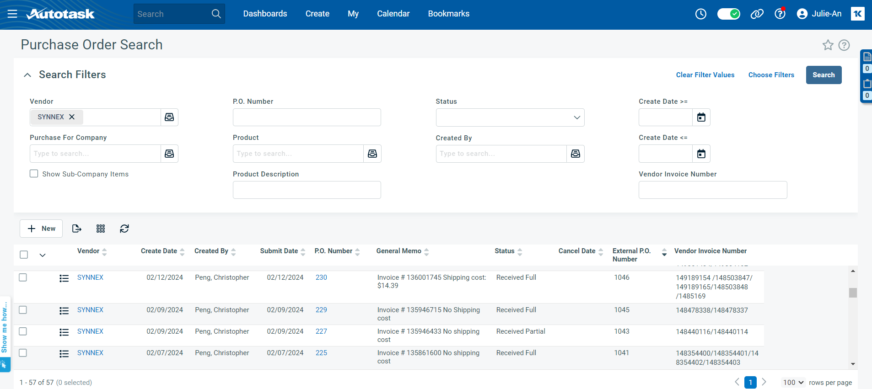Viewport: 872px width, 389px height.
Task: Open calendar picker for Create Date >=
Action: (x=701, y=117)
